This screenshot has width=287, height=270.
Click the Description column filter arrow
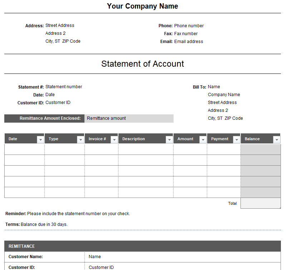pyautogui.click(x=169, y=139)
